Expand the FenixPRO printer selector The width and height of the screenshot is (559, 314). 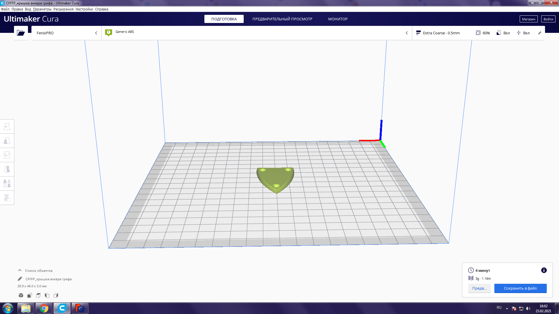click(66, 33)
